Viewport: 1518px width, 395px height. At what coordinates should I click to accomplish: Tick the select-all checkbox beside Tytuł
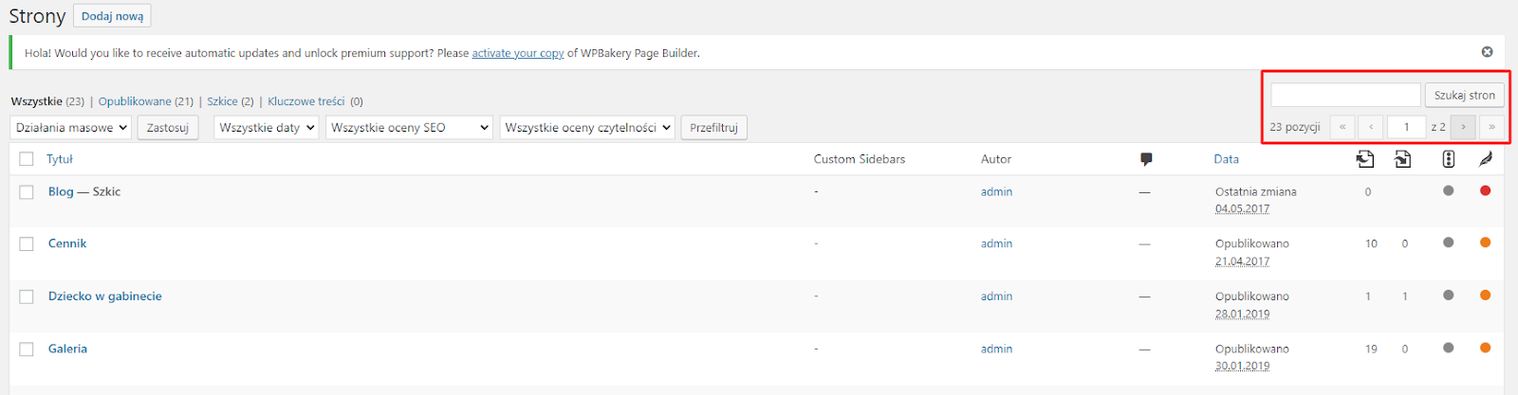27,159
